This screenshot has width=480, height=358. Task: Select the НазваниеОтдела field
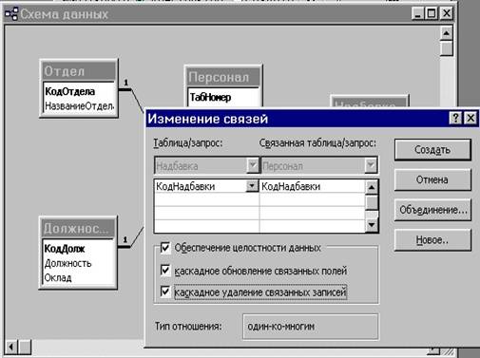pyautogui.click(x=79, y=105)
